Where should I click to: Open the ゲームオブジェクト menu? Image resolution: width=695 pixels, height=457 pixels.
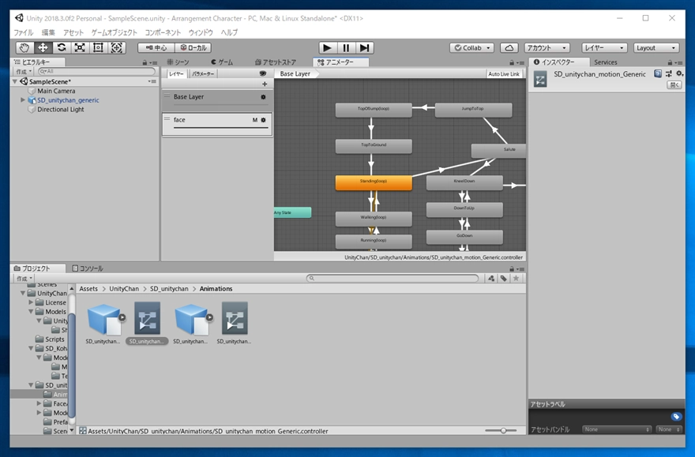click(x=115, y=32)
